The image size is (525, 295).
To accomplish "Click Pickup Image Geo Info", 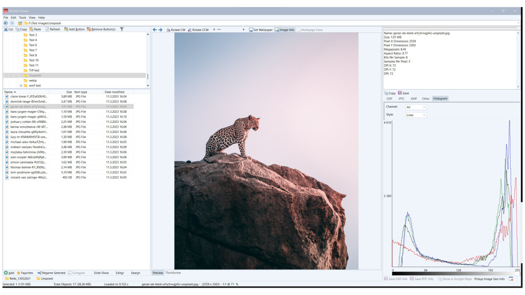I will click(489, 279).
